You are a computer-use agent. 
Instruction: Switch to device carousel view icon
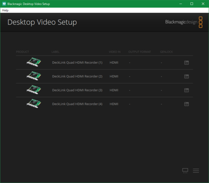pos(185,171)
